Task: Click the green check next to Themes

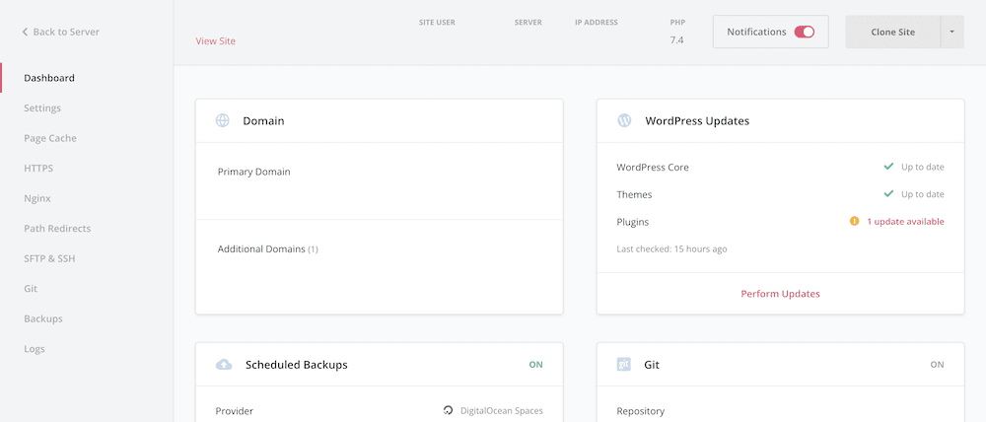Action: coord(888,194)
